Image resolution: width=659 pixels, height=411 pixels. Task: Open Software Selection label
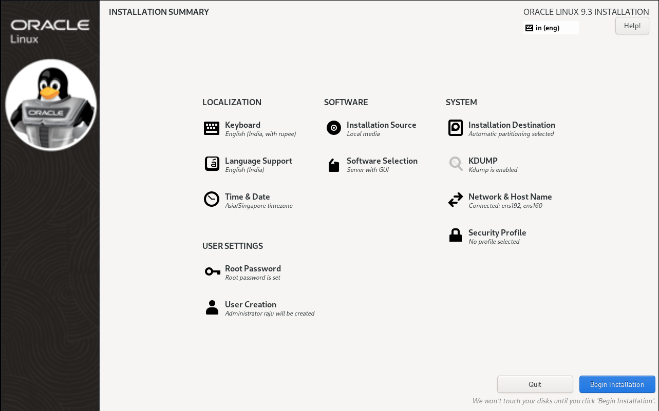[x=382, y=161]
